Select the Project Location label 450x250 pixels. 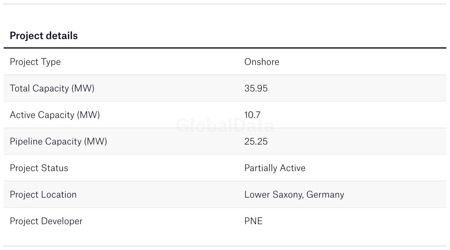point(43,195)
